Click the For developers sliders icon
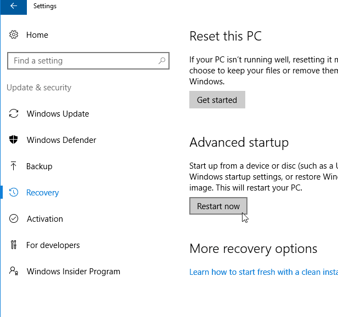This screenshot has width=338, height=317. tap(14, 245)
